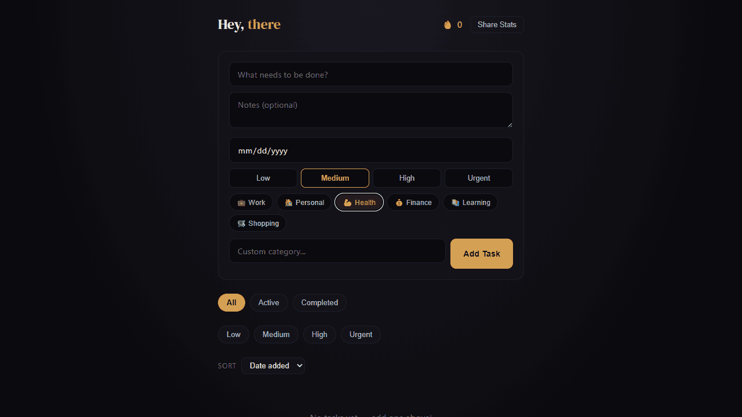The width and height of the screenshot is (742, 417).
Task: Click the 'Hey, there' greeting heading
Action: [x=249, y=24]
